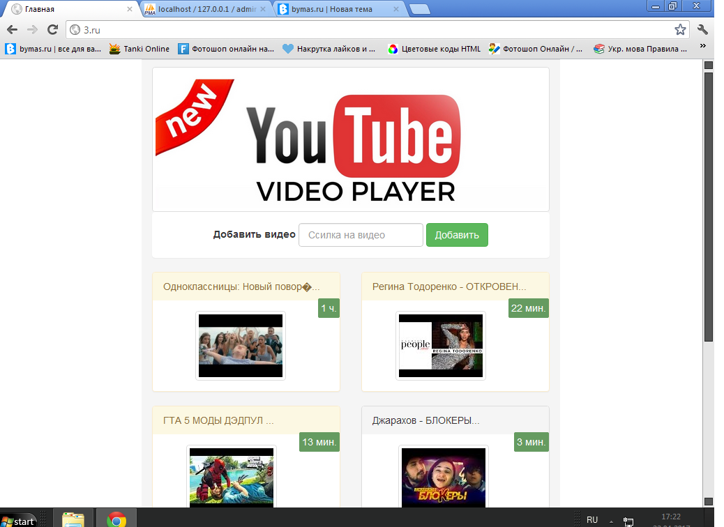Click the Reload page icon
This screenshot has width=724, height=527.
(x=52, y=29)
